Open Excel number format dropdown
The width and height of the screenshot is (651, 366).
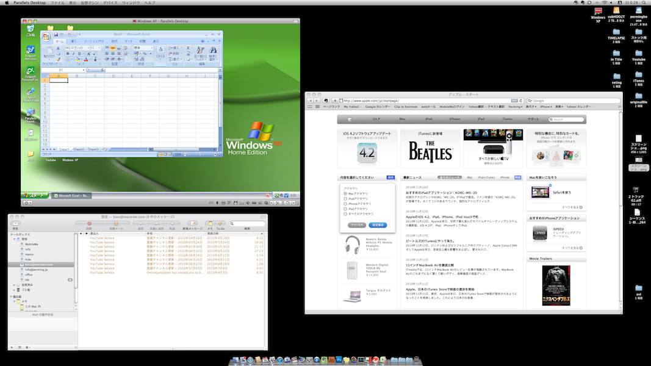[x=151, y=48]
